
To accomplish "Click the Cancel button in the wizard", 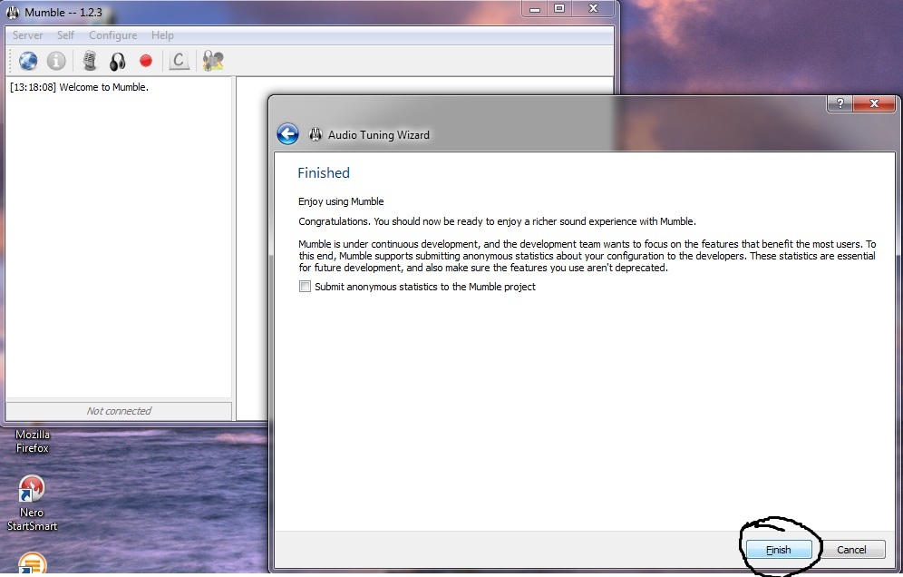I will (x=851, y=550).
